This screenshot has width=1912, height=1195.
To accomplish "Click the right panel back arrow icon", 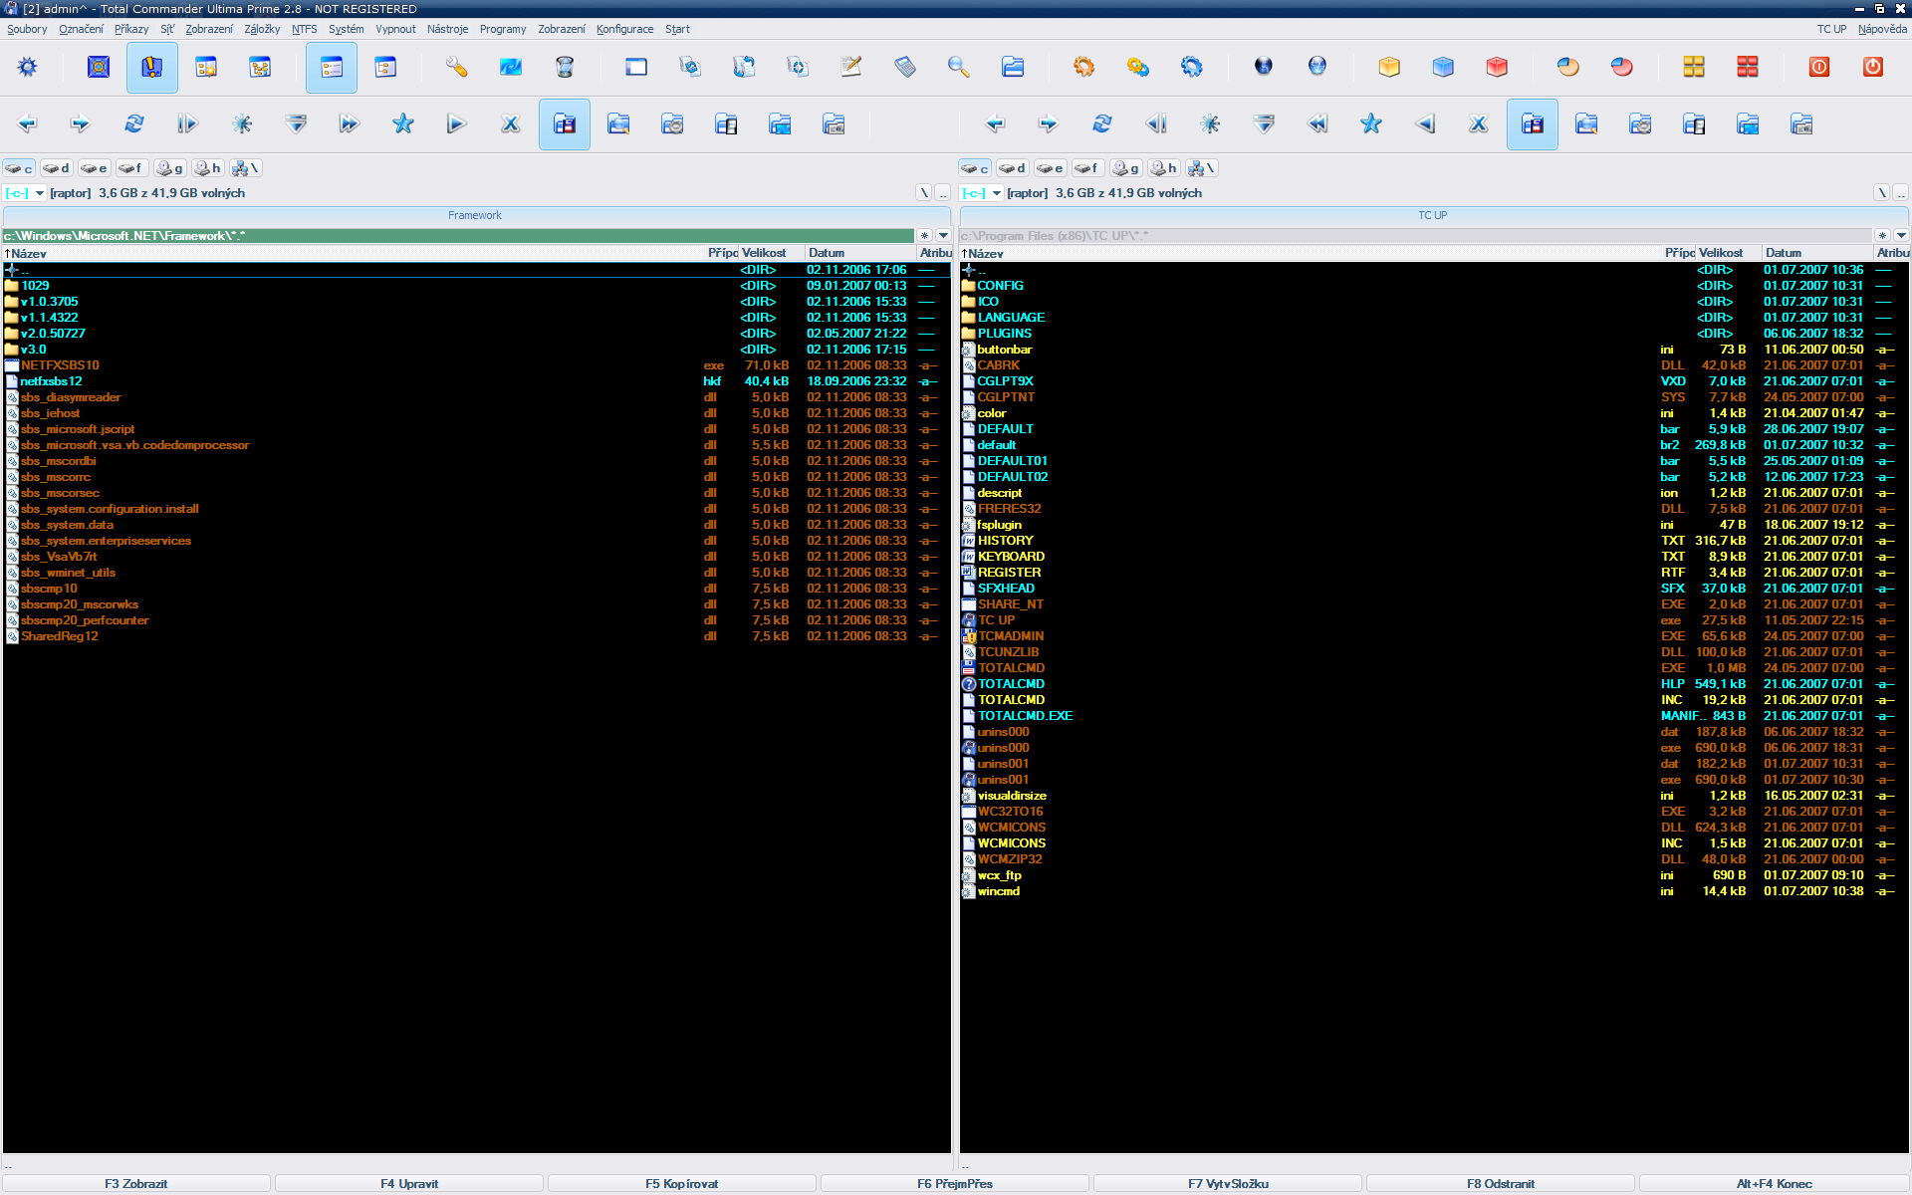I will (995, 124).
